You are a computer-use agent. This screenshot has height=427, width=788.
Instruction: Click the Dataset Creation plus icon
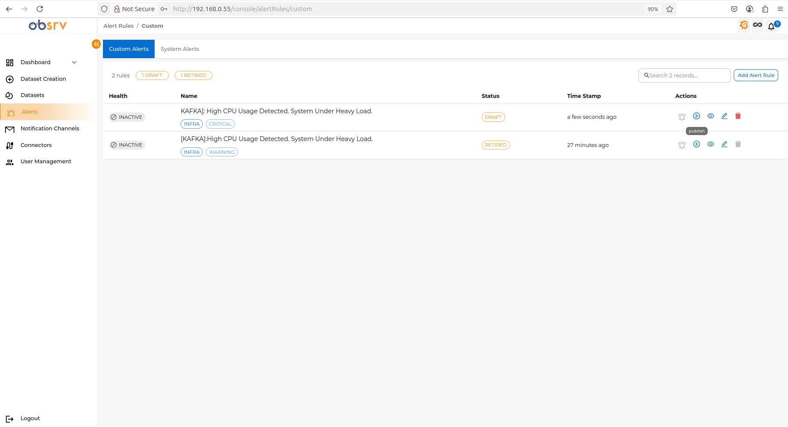pyautogui.click(x=10, y=79)
